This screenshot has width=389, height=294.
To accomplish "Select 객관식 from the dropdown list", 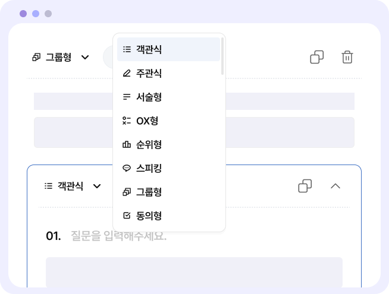I will pos(168,49).
